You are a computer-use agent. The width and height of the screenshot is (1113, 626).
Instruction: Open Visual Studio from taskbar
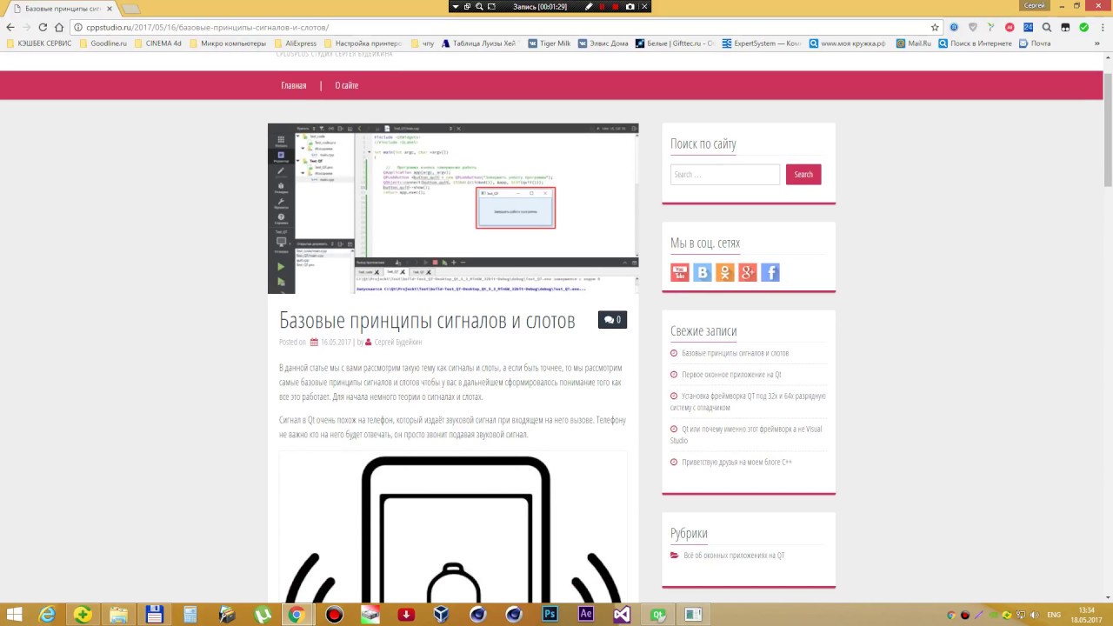coord(621,615)
